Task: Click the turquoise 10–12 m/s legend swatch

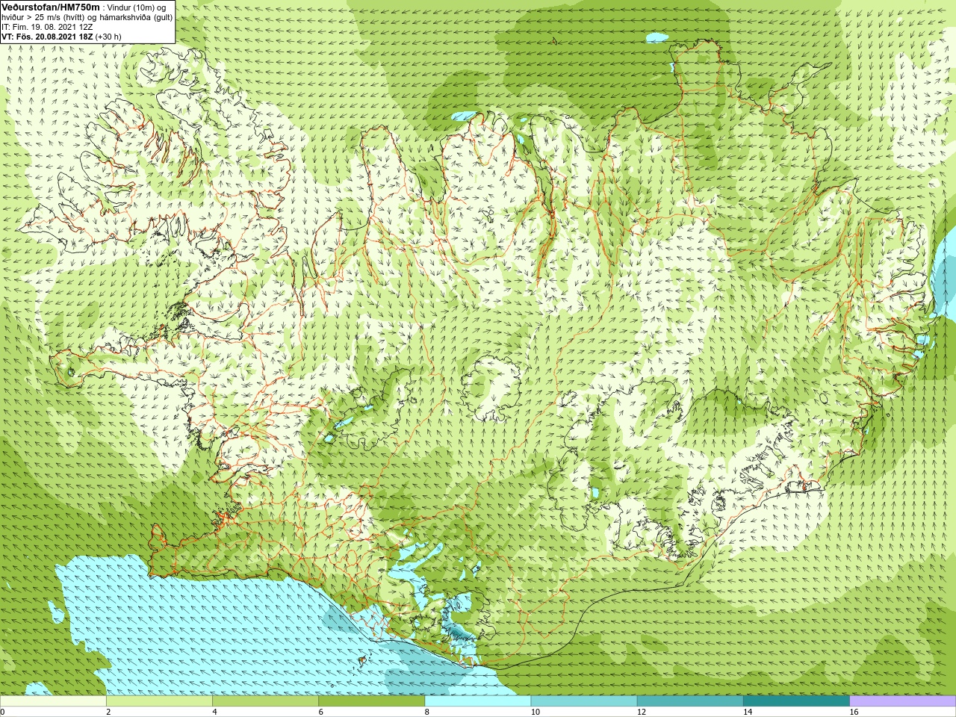Action: (x=584, y=701)
